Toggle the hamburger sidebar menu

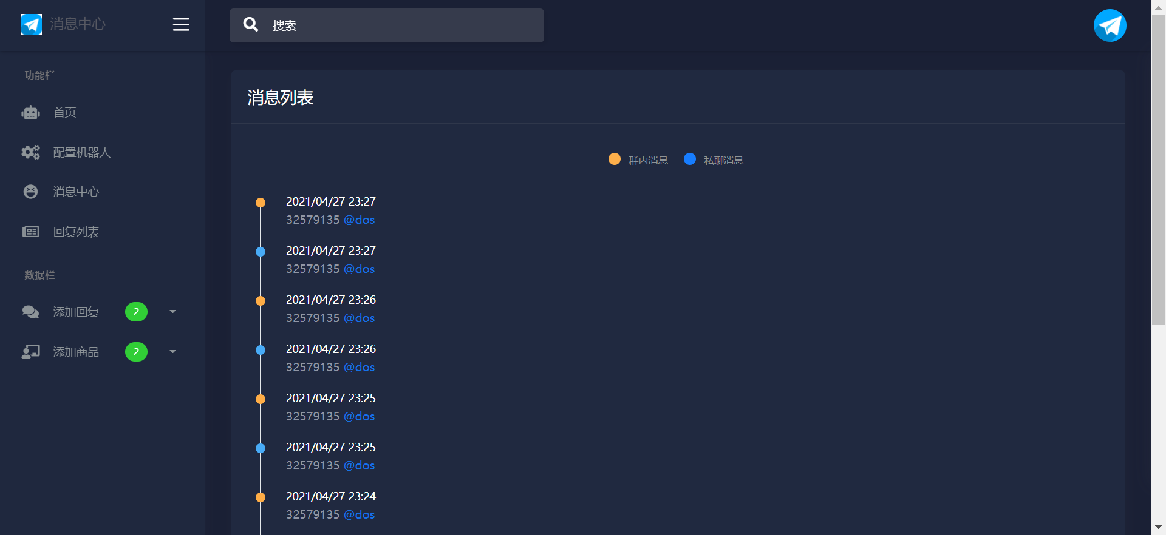[181, 24]
